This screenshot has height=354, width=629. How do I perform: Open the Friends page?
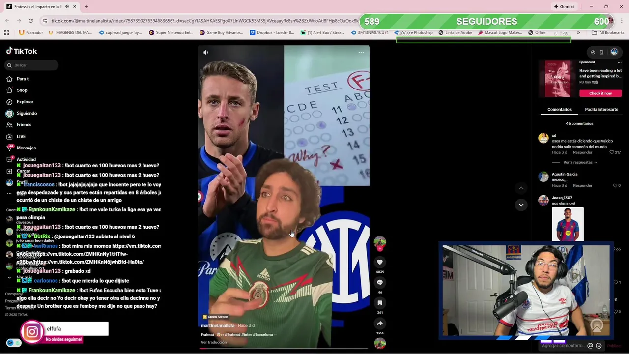(x=24, y=125)
